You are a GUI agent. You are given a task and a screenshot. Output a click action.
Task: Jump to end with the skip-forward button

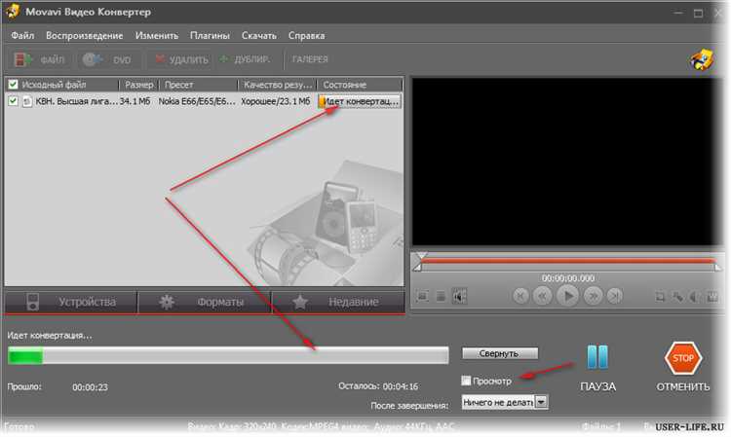coord(615,296)
